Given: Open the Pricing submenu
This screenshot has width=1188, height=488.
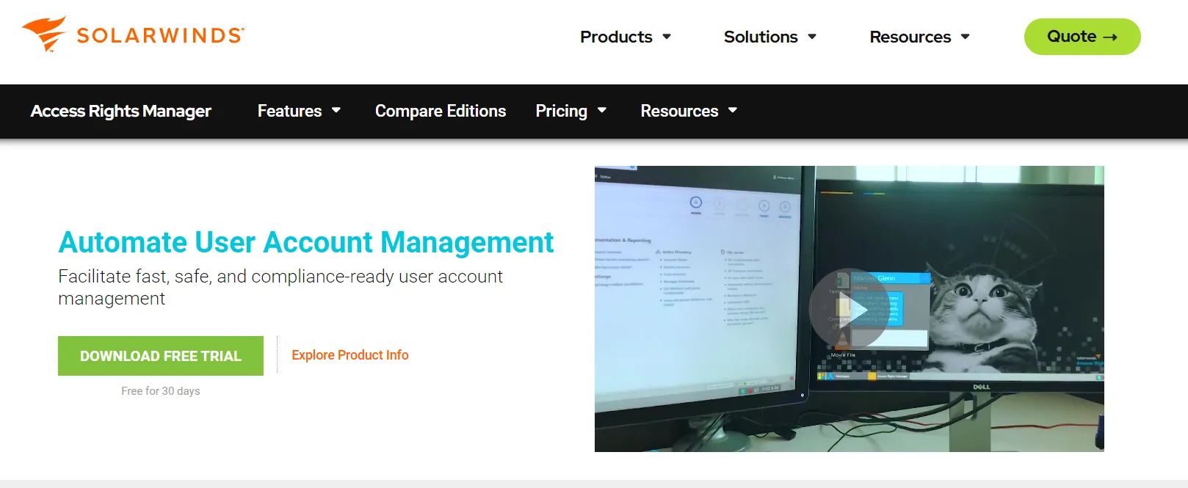Looking at the screenshot, I should 561,111.
